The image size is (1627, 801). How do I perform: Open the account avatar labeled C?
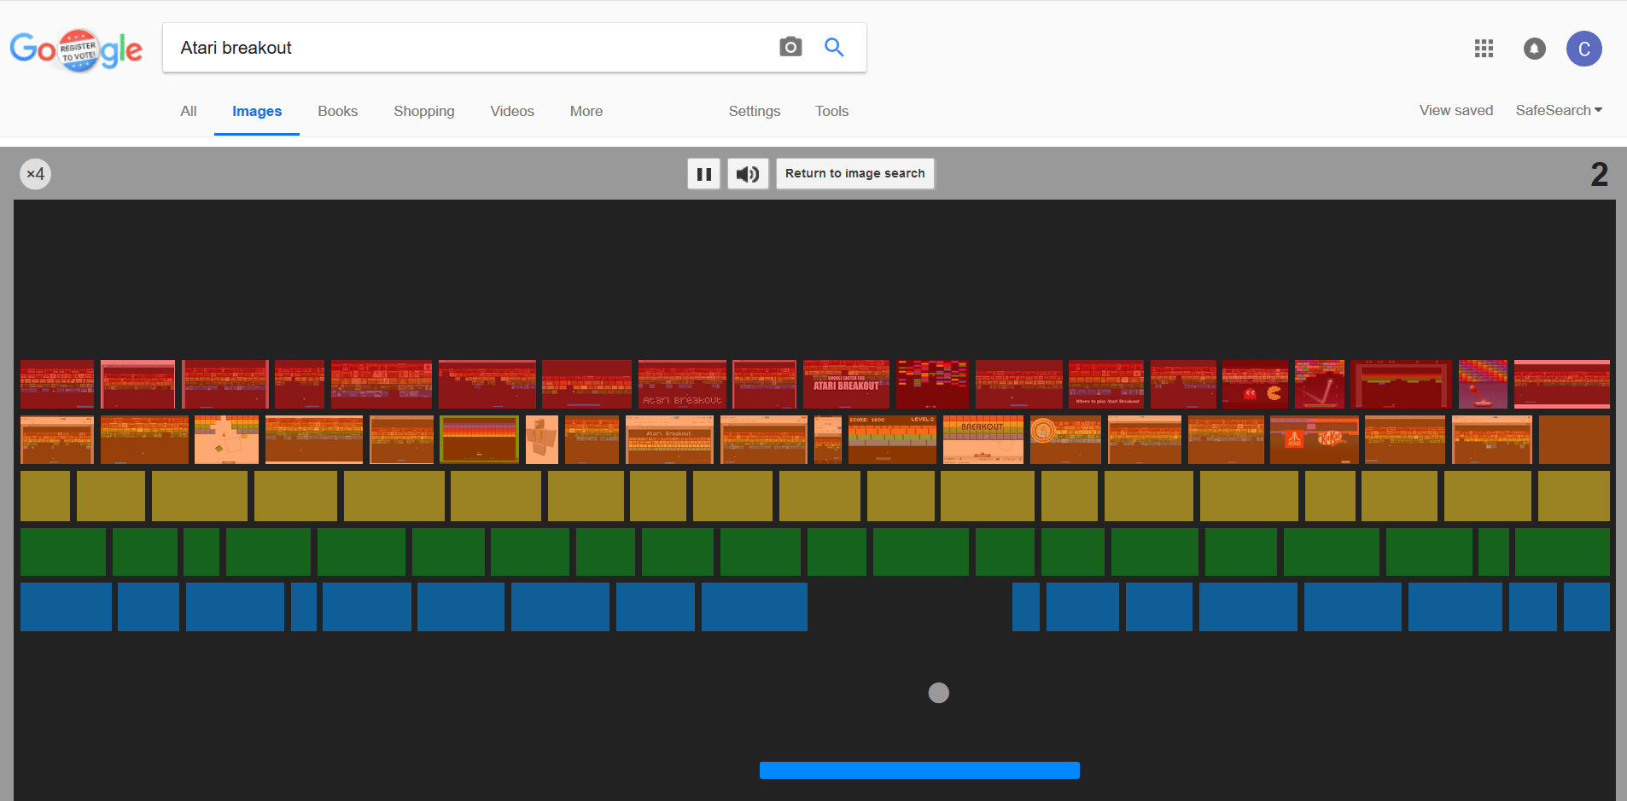pyautogui.click(x=1583, y=49)
